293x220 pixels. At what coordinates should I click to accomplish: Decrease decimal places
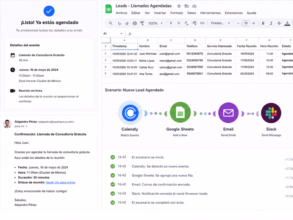pyautogui.click(x=186, y=23)
